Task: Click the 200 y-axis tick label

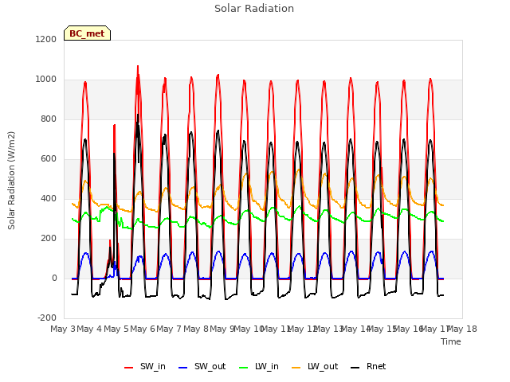Action: click(x=49, y=239)
